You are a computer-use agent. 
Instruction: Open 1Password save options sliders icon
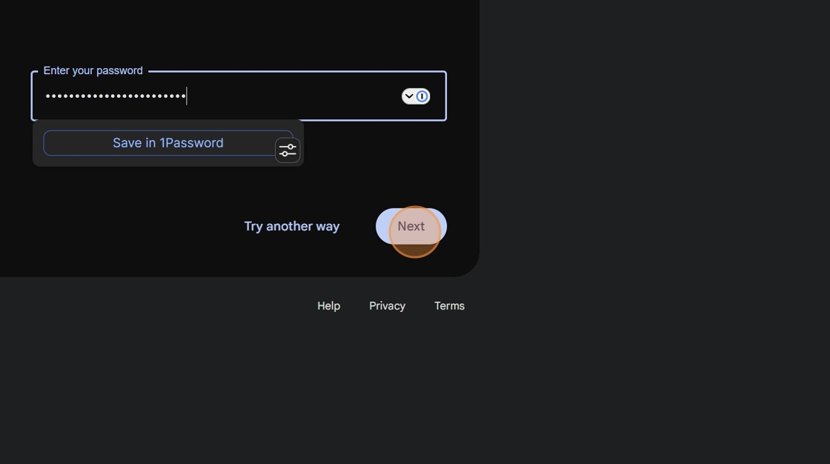(288, 150)
